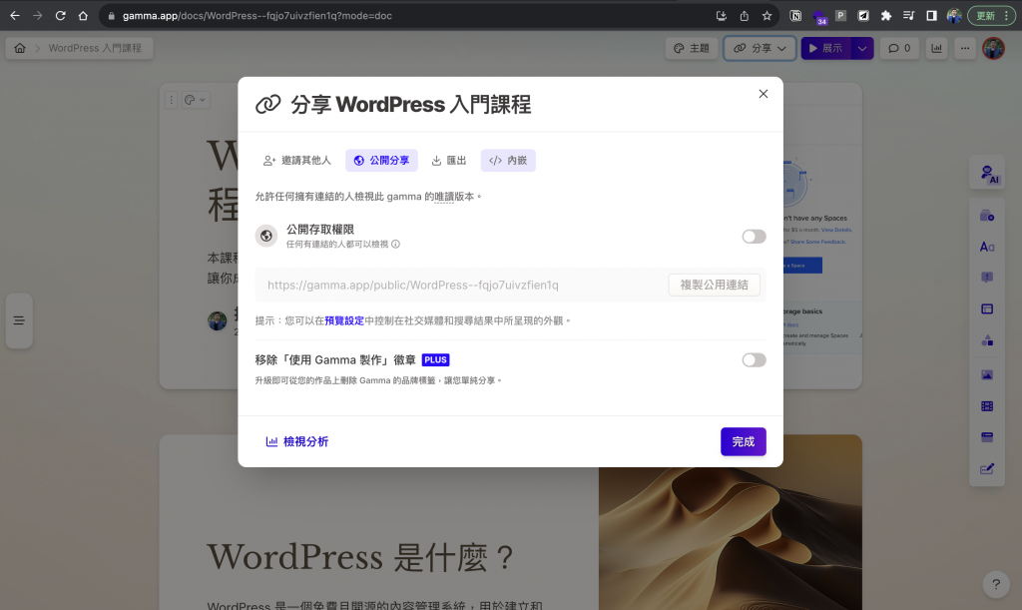Bookmark this page with star icon
Image resolution: width=1022 pixels, height=610 pixels.
(x=766, y=16)
